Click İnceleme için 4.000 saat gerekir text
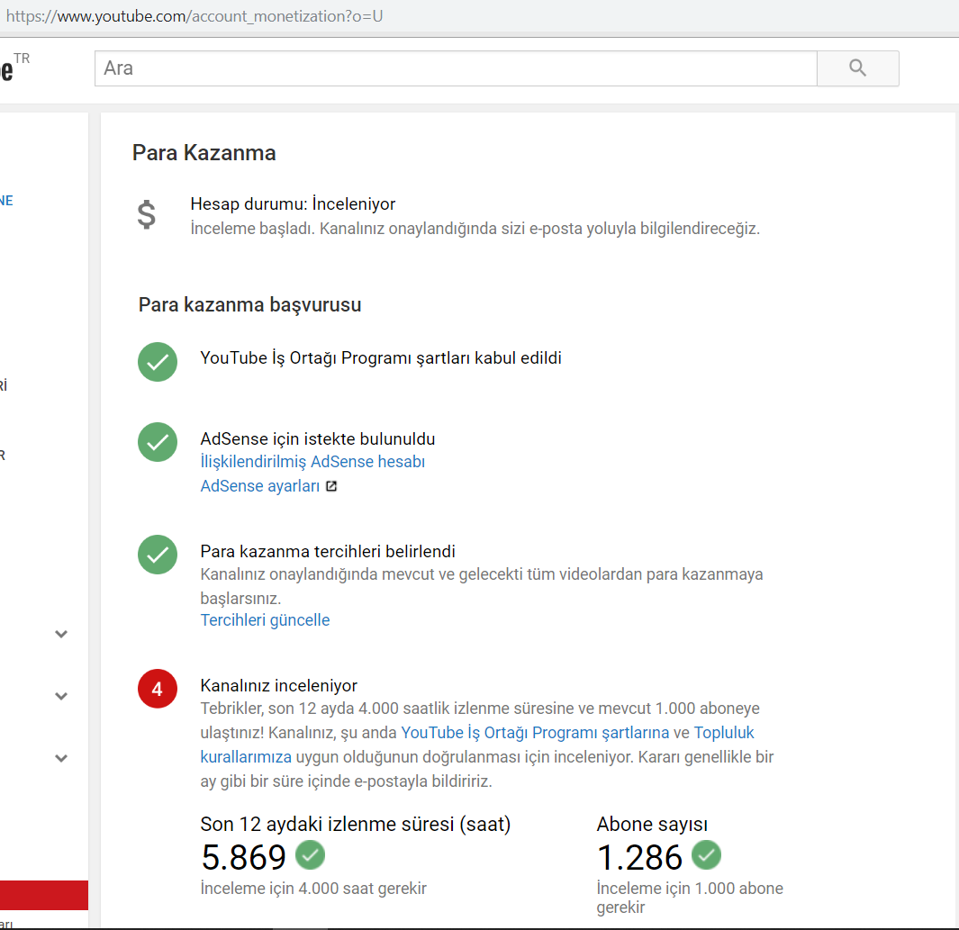This screenshot has height=930, width=959. (313, 889)
